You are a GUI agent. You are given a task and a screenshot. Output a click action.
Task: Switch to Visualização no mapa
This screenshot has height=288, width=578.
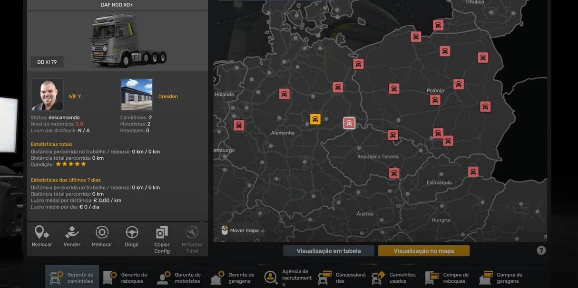pyautogui.click(x=423, y=251)
